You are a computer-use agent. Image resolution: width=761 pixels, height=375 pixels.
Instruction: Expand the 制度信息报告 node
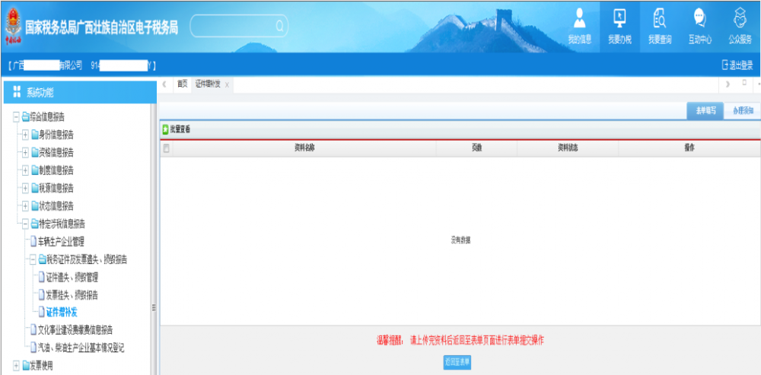tap(25, 170)
